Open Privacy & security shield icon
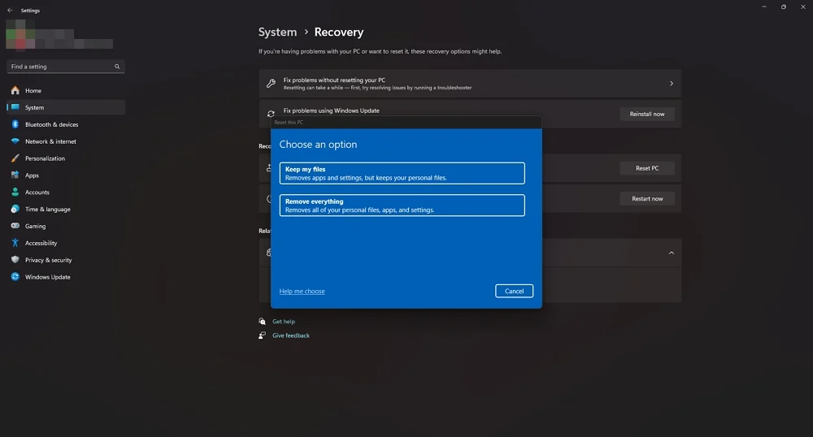The height and width of the screenshot is (437, 813). (x=15, y=260)
